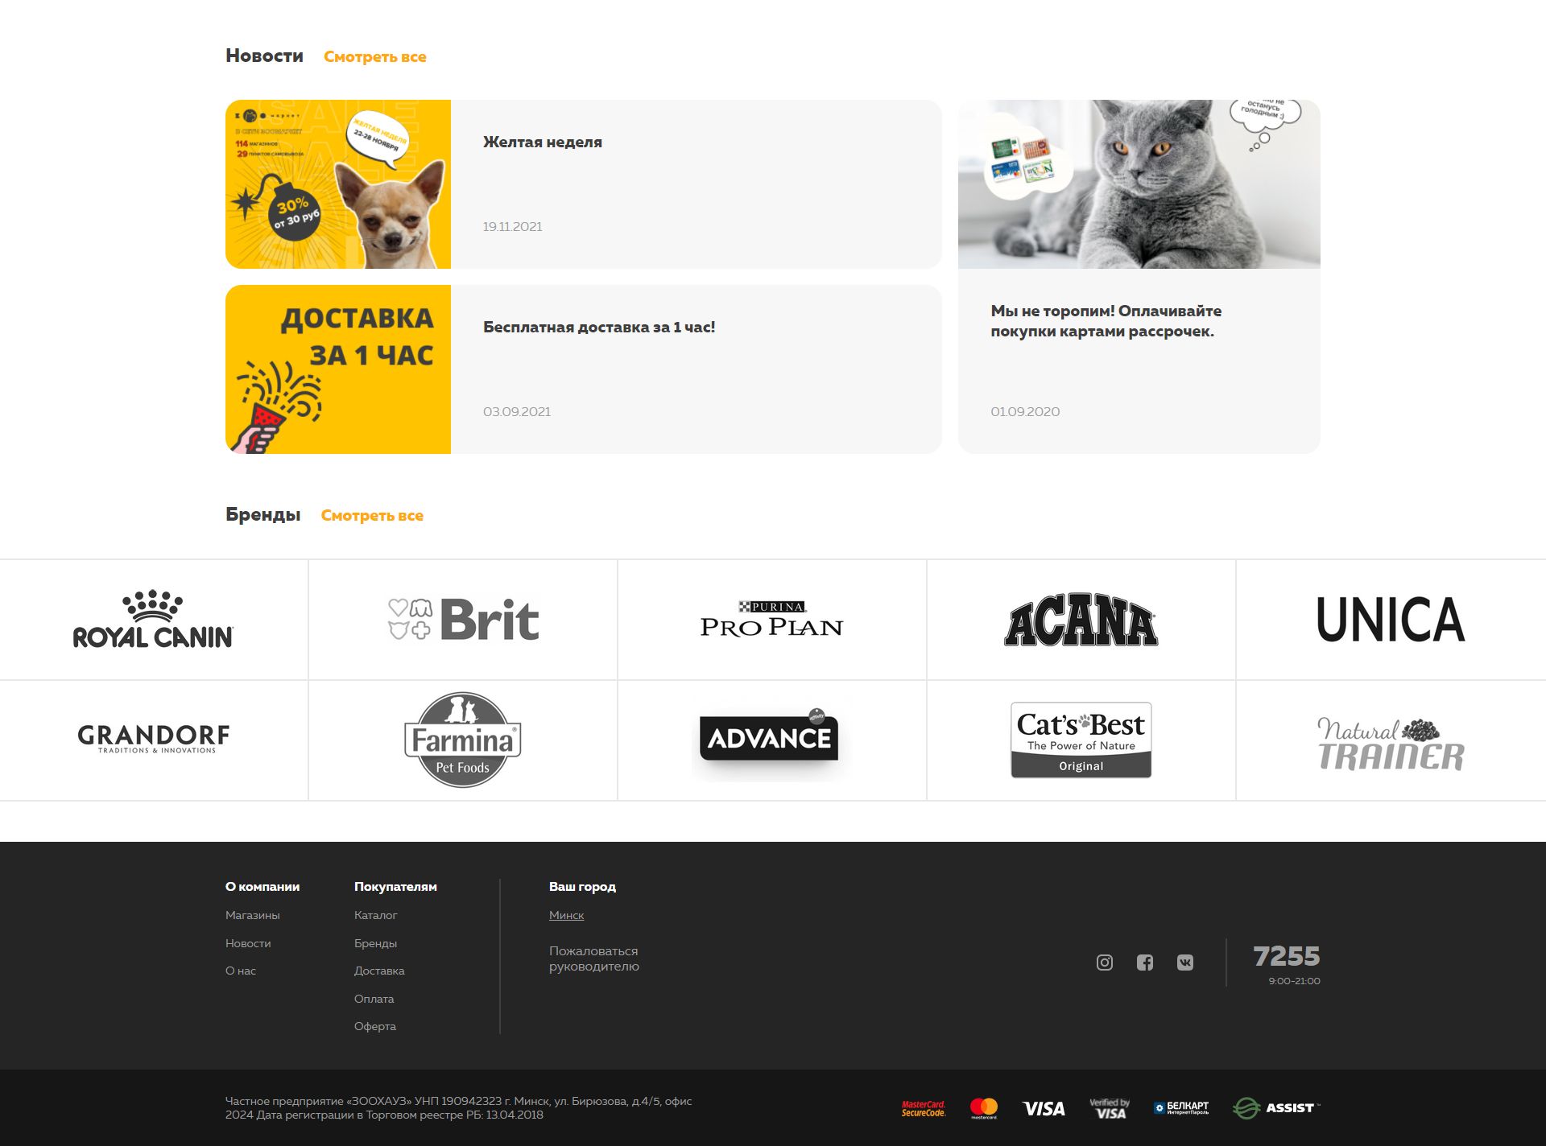
Task: Click the 'Ваш город' footer heading
Action: point(582,887)
